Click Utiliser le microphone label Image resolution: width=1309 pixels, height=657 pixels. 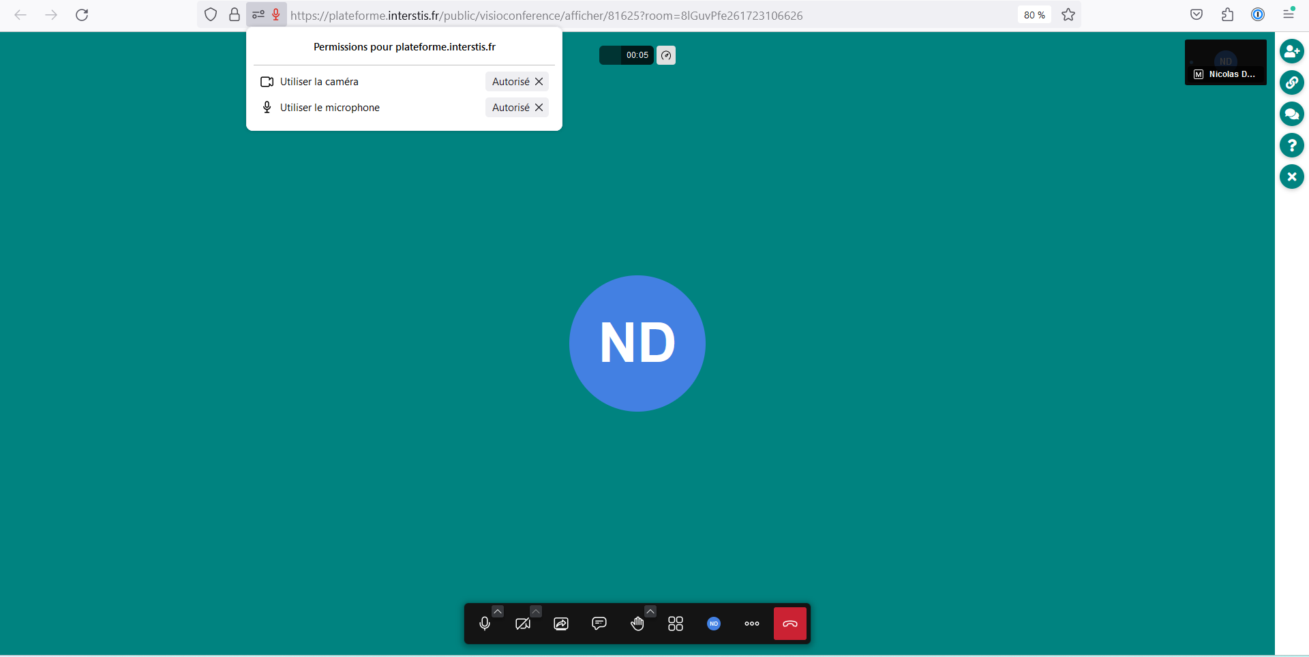click(x=330, y=108)
